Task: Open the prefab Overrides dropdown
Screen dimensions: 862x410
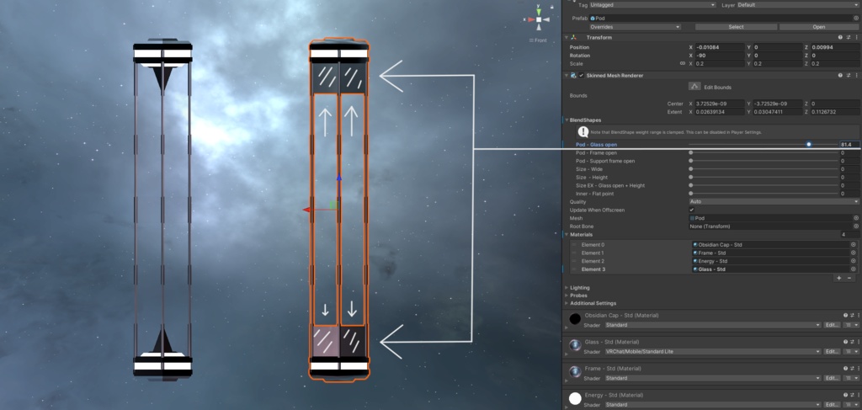Action: 635,26
